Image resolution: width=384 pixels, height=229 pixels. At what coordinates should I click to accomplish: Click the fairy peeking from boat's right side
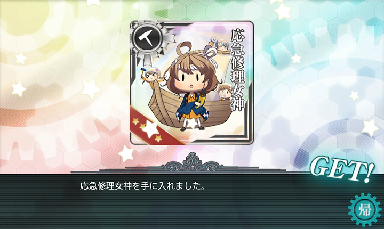(x=224, y=92)
